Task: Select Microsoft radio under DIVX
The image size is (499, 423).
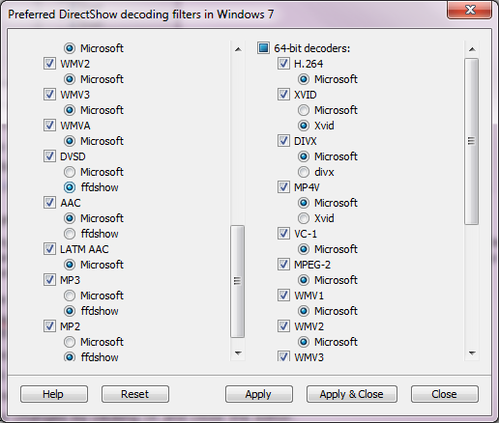Action: [304, 156]
